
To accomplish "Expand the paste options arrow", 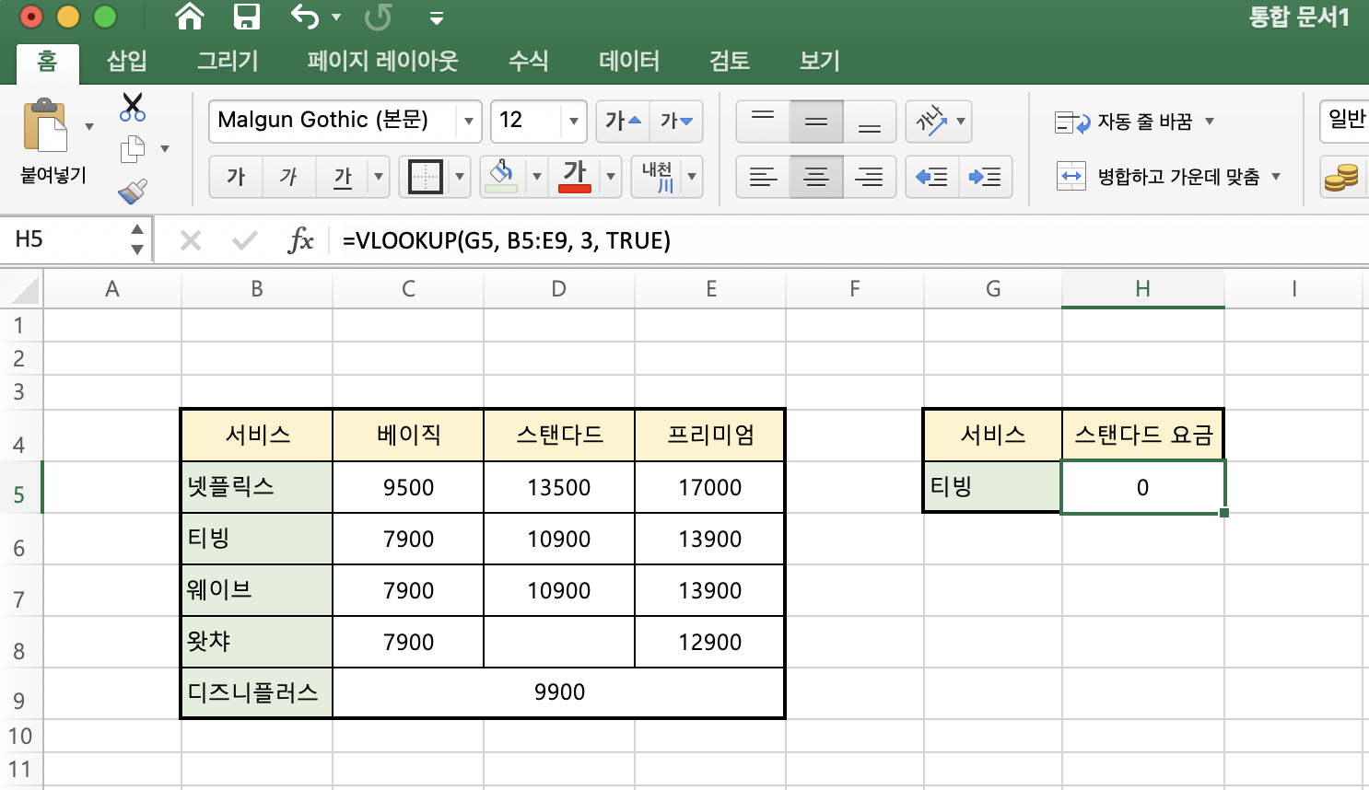I will (89, 126).
